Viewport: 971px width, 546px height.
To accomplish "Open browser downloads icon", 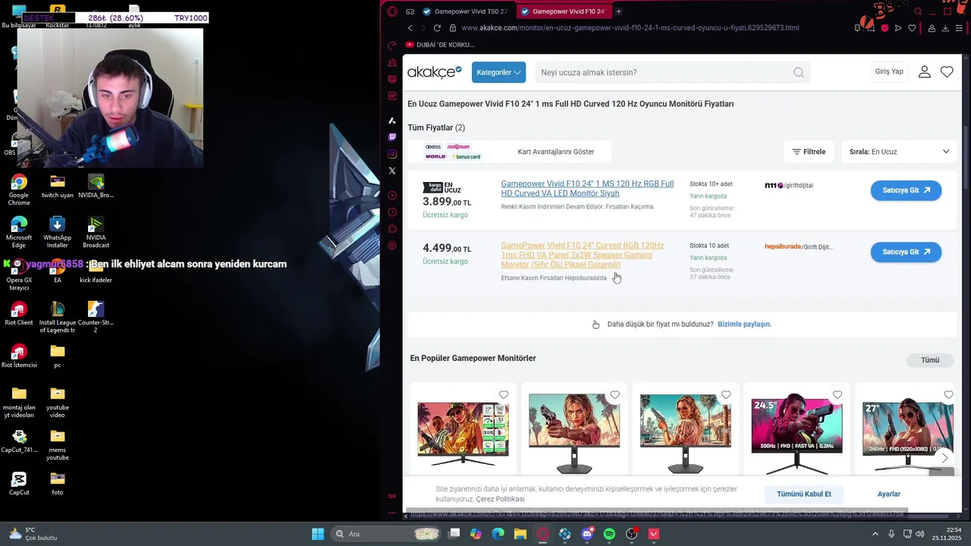I will click(x=945, y=28).
